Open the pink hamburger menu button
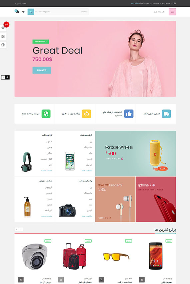Image resolution: width=190 pixels, height=284 pixels. [x=172, y=12]
